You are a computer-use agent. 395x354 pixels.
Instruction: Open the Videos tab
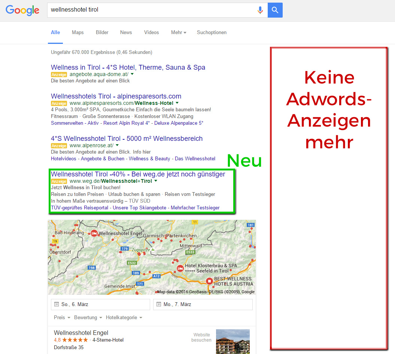(x=151, y=33)
